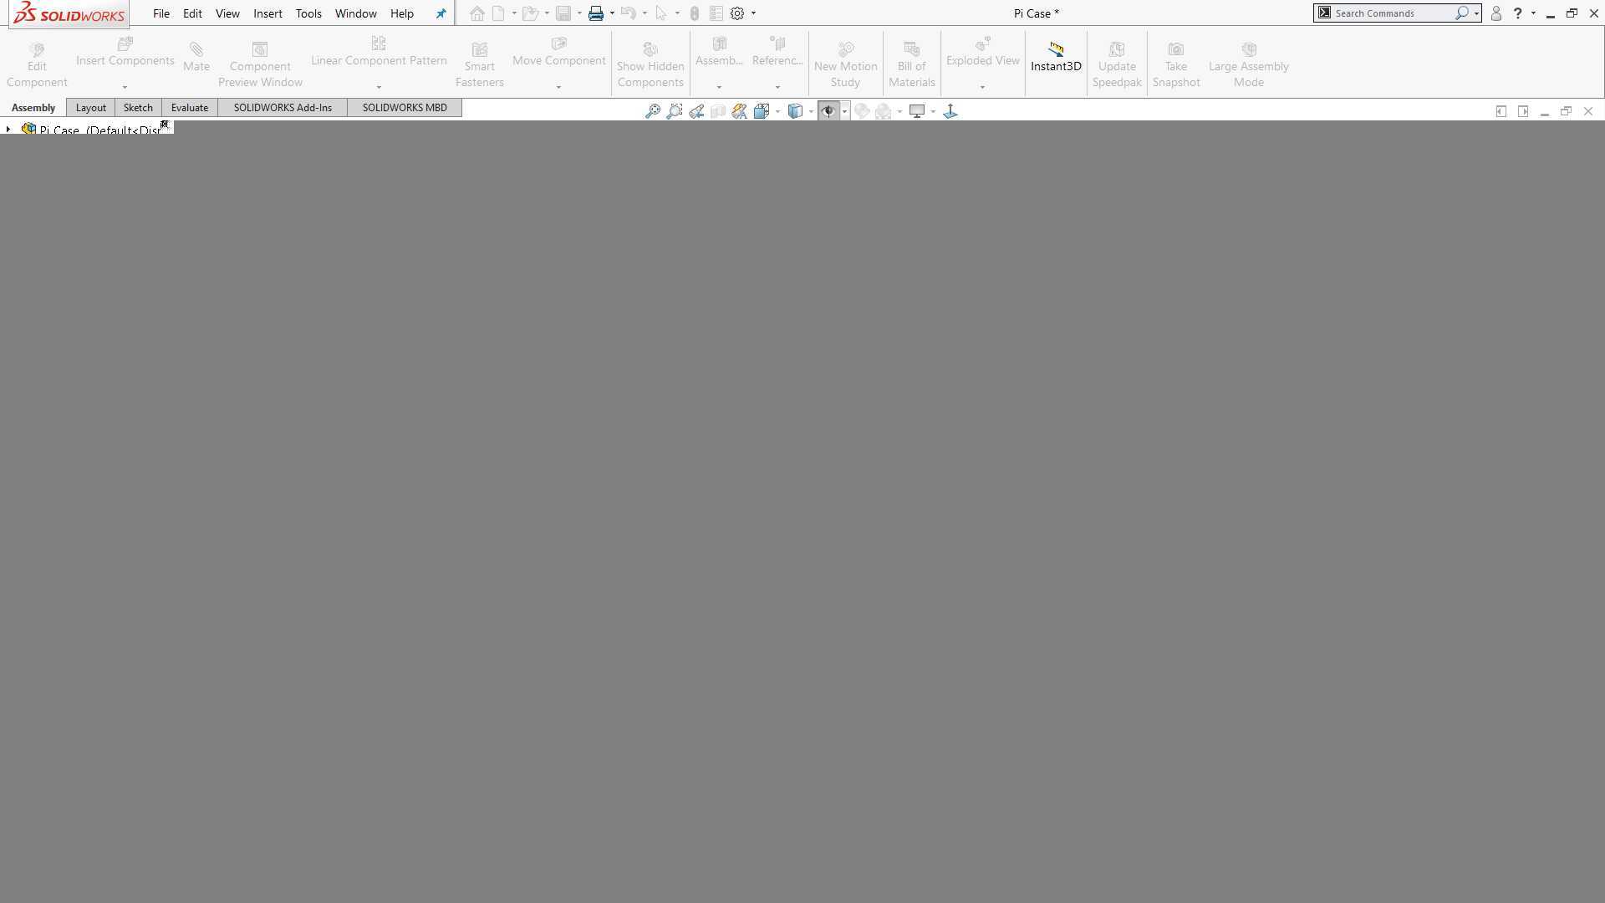Image resolution: width=1605 pixels, height=903 pixels.
Task: Open Exploded View dropdown arrow
Action: 983,87
